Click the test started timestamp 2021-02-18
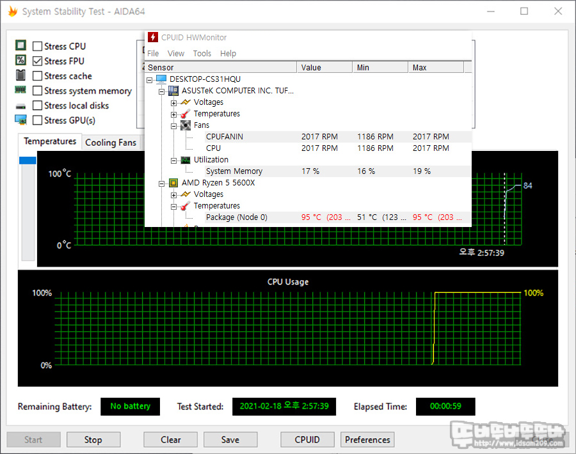 pos(284,406)
